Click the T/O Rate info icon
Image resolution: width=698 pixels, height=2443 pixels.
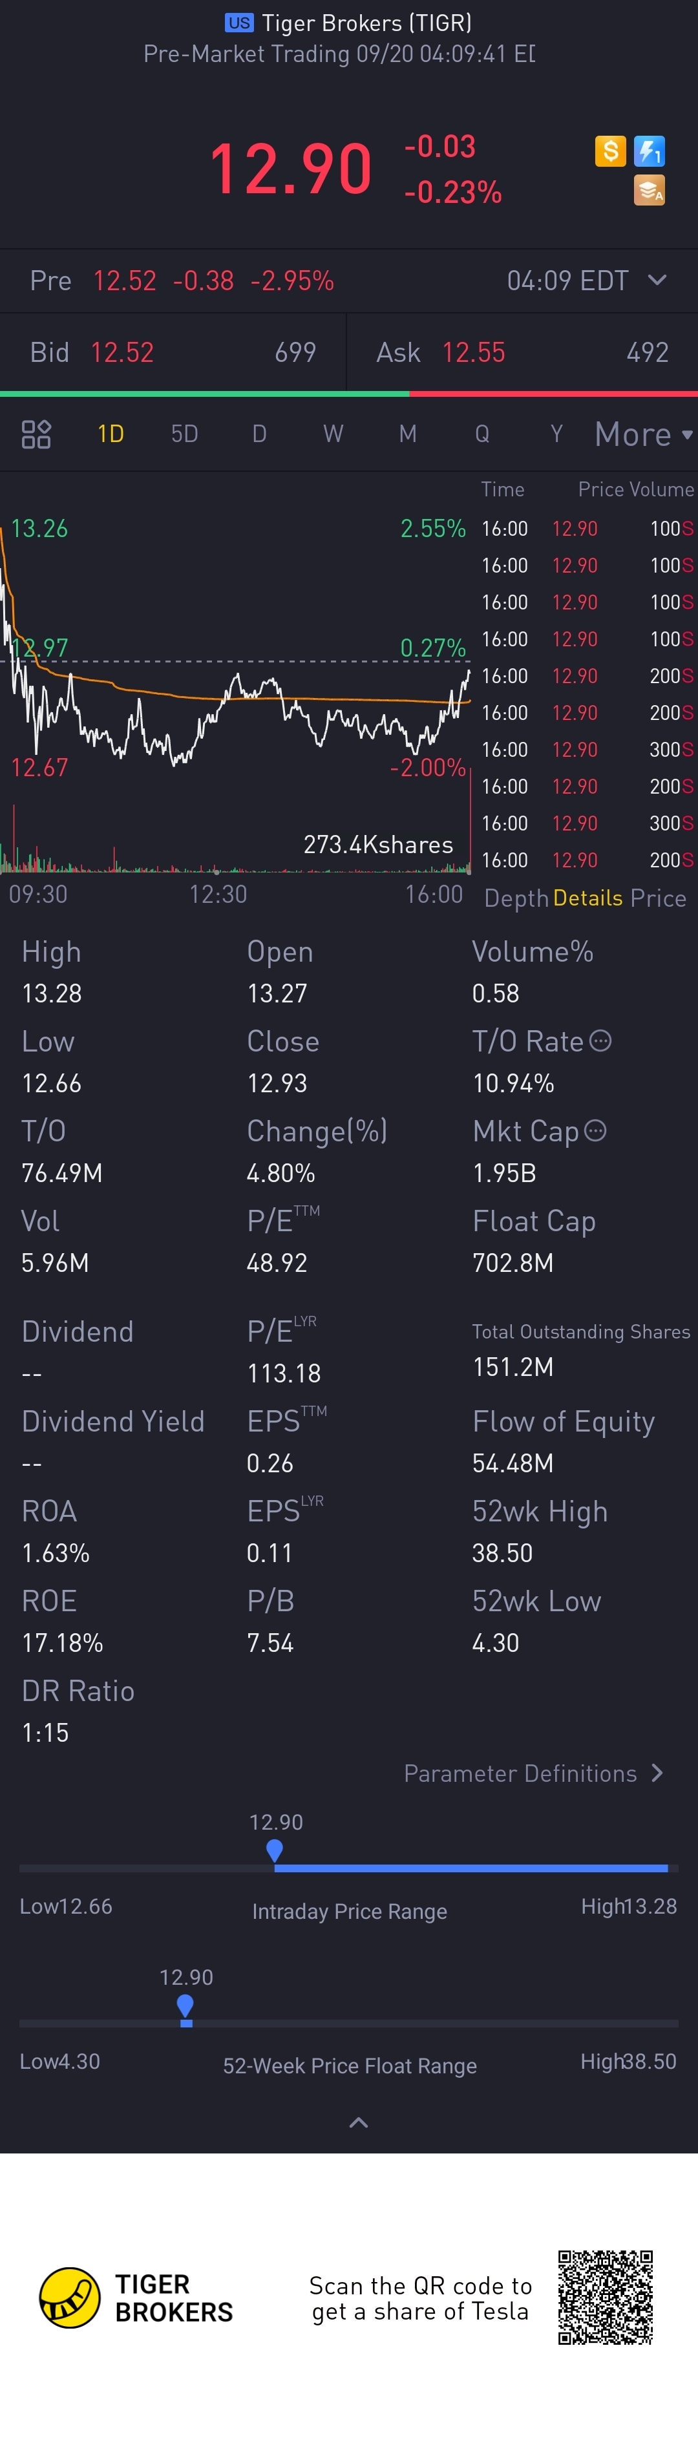[600, 1041]
